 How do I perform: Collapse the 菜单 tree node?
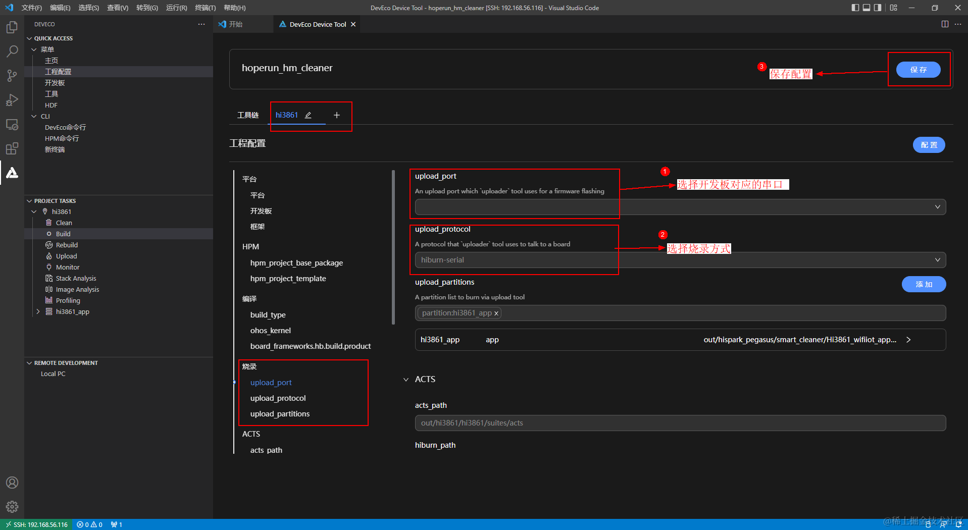point(34,49)
